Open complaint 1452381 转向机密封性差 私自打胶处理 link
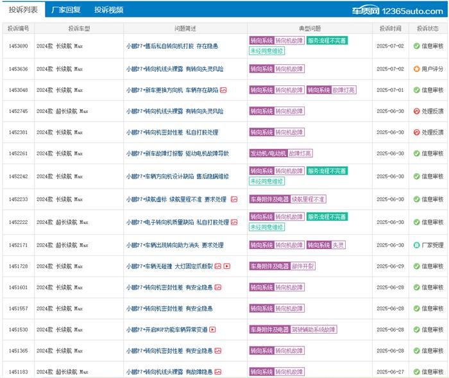The height and width of the screenshot is (378, 449). click(172, 132)
